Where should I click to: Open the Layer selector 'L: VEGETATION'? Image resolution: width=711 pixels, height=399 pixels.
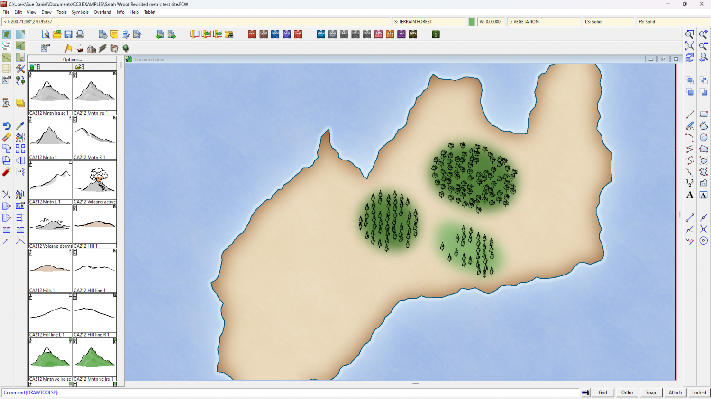click(544, 22)
